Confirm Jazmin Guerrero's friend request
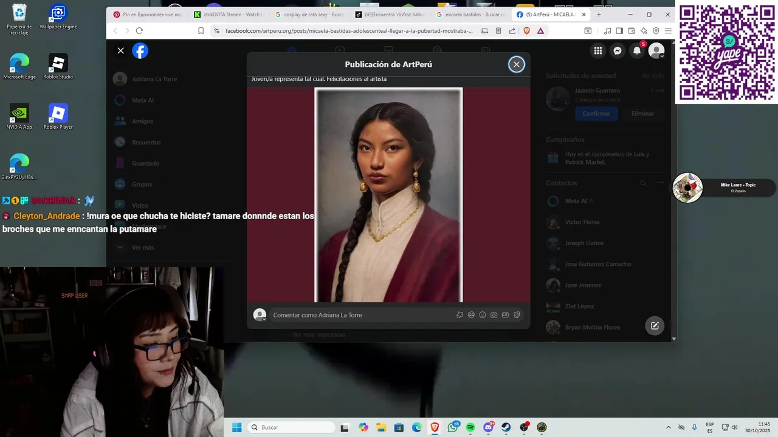Screen dimensions: 778x437 [596, 113]
